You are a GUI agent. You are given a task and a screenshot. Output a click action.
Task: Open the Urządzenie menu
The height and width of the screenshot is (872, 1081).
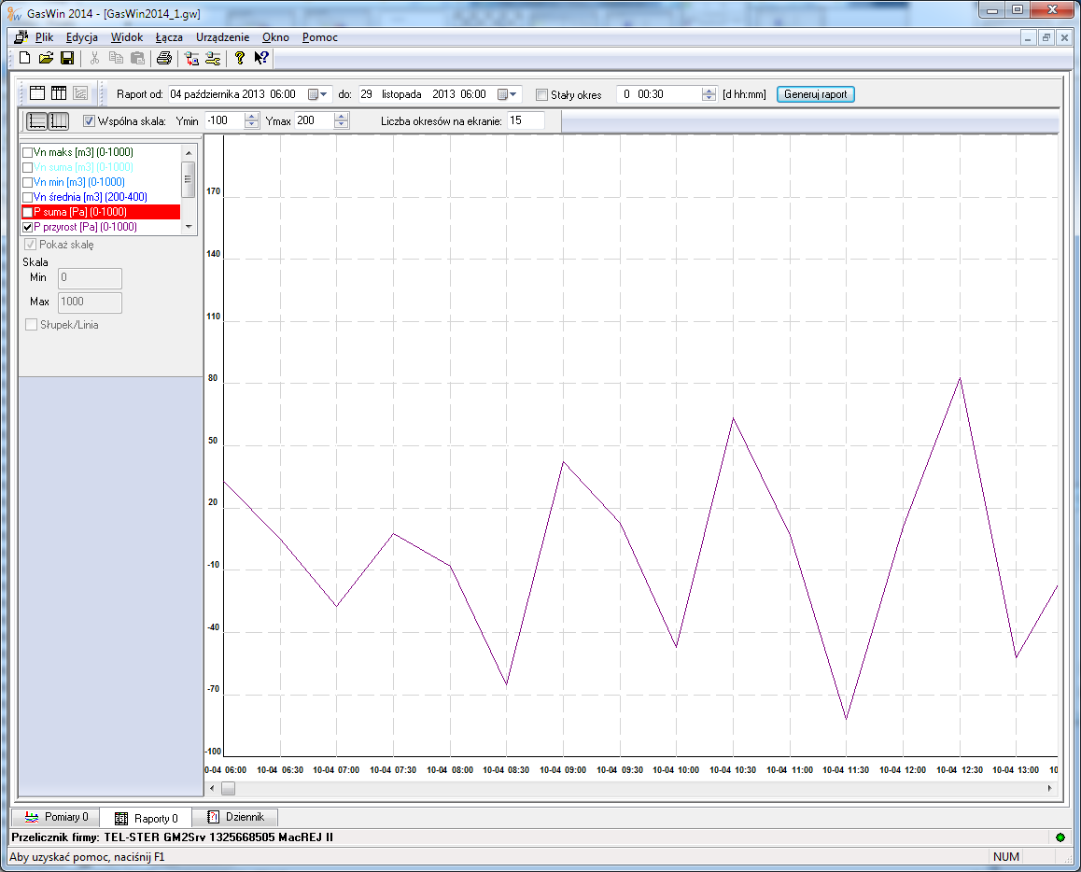point(223,37)
